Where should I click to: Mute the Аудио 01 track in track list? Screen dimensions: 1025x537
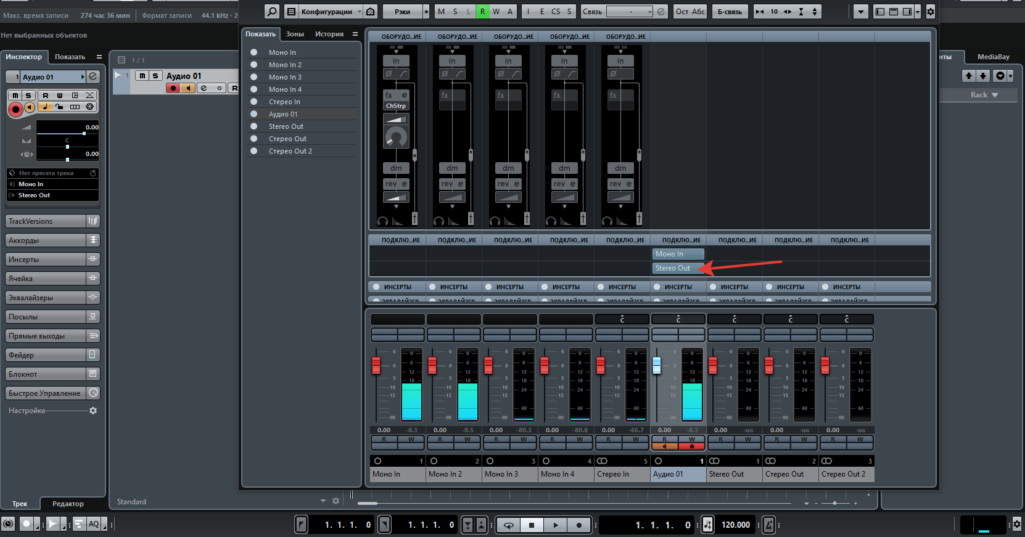[x=142, y=76]
